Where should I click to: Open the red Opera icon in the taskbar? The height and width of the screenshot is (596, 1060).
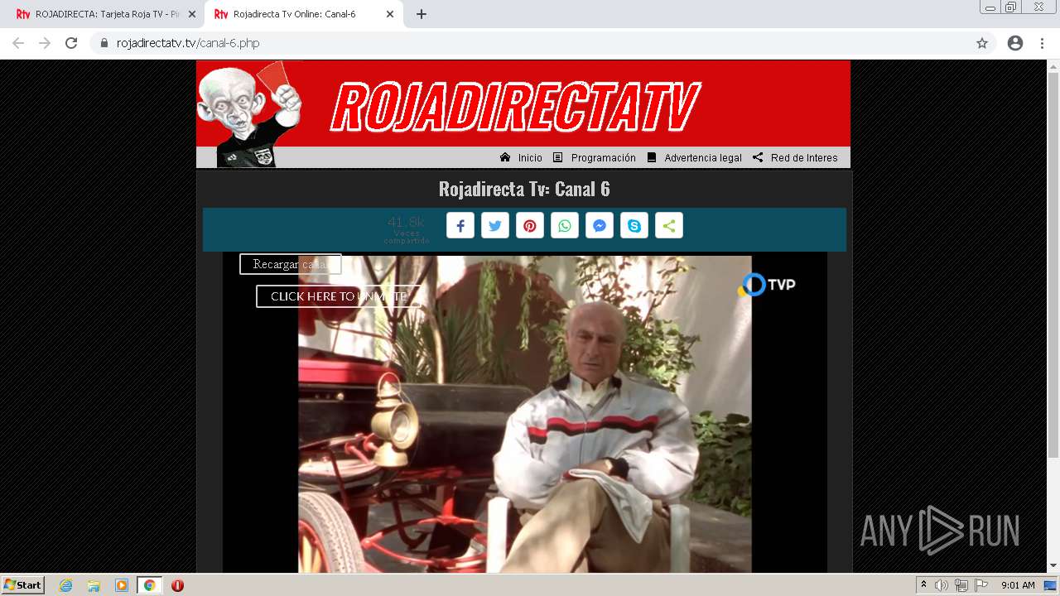177,585
